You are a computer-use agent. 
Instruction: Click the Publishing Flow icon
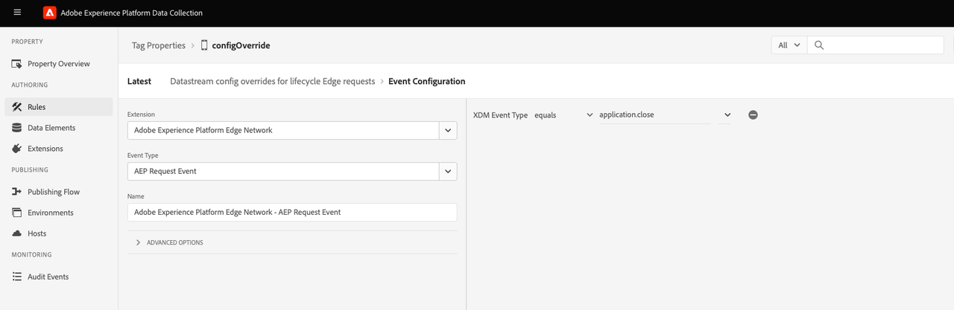click(17, 192)
